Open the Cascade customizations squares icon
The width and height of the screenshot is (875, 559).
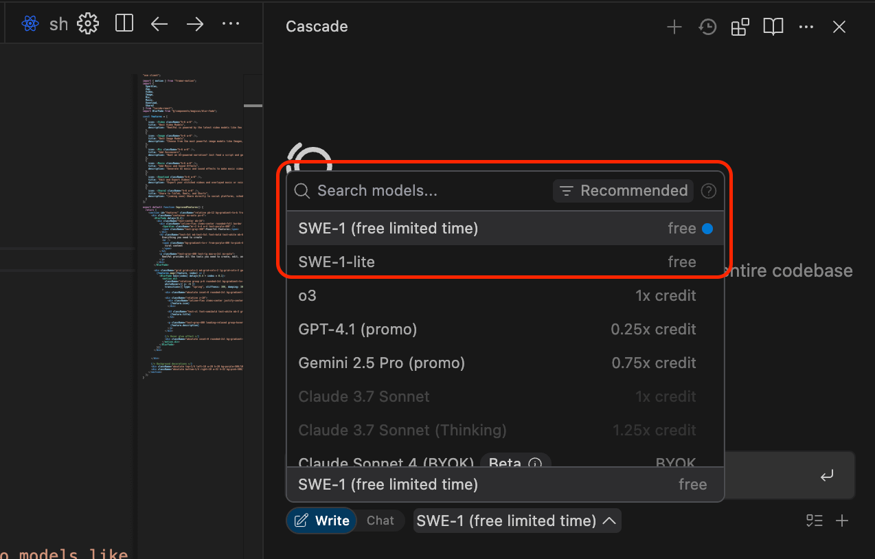740,27
